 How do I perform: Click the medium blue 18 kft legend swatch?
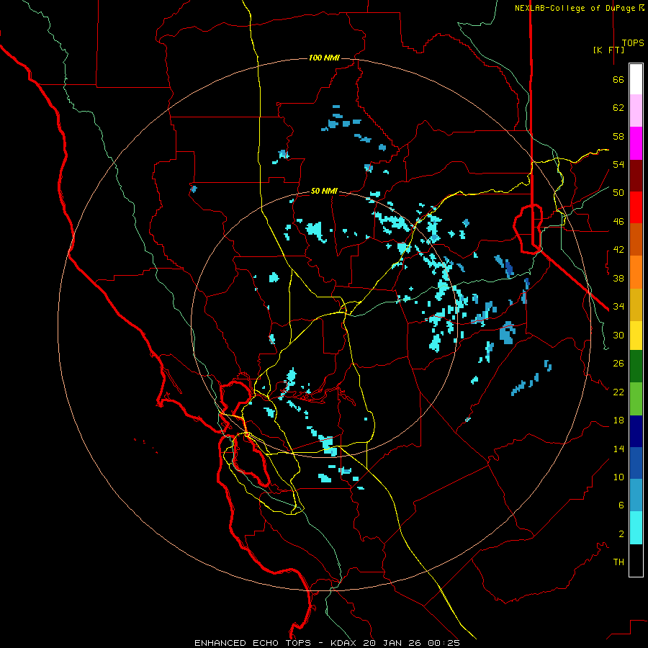click(x=636, y=463)
